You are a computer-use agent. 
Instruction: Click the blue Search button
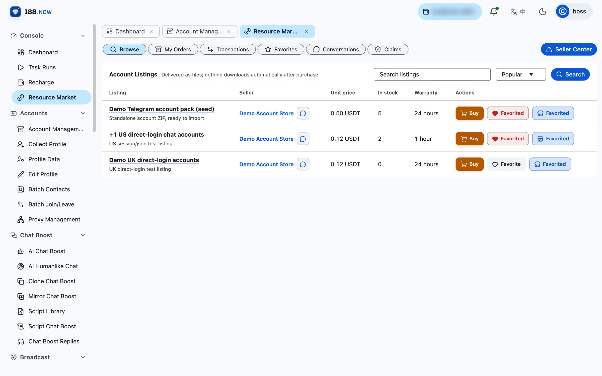(x=570, y=74)
